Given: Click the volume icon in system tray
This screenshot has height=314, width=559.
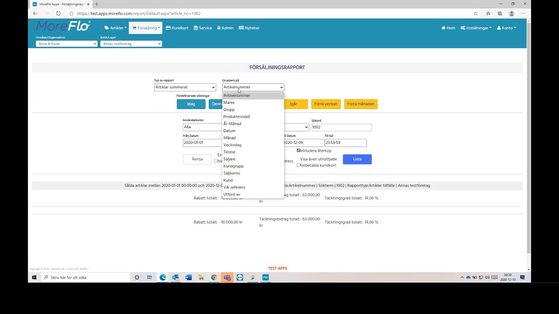Looking at the screenshot, I should pyautogui.click(x=487, y=277).
